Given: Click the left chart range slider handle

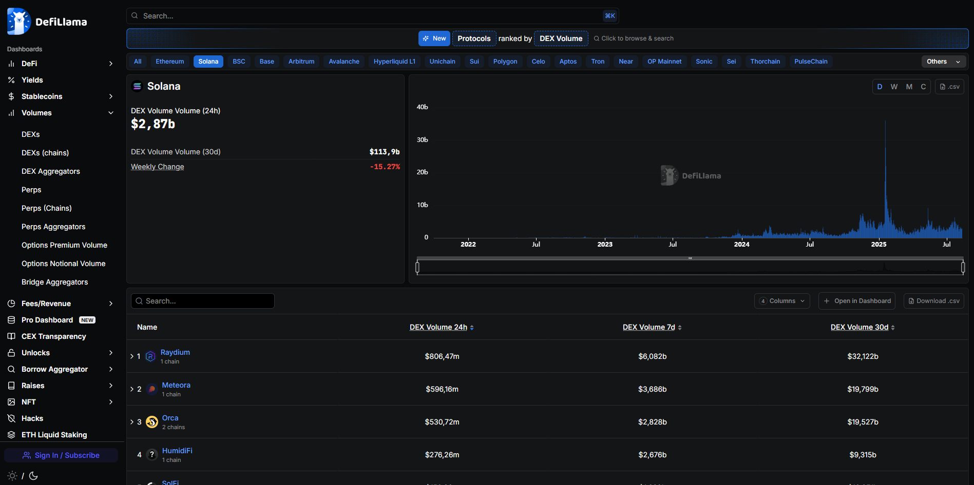Looking at the screenshot, I should (x=417, y=267).
